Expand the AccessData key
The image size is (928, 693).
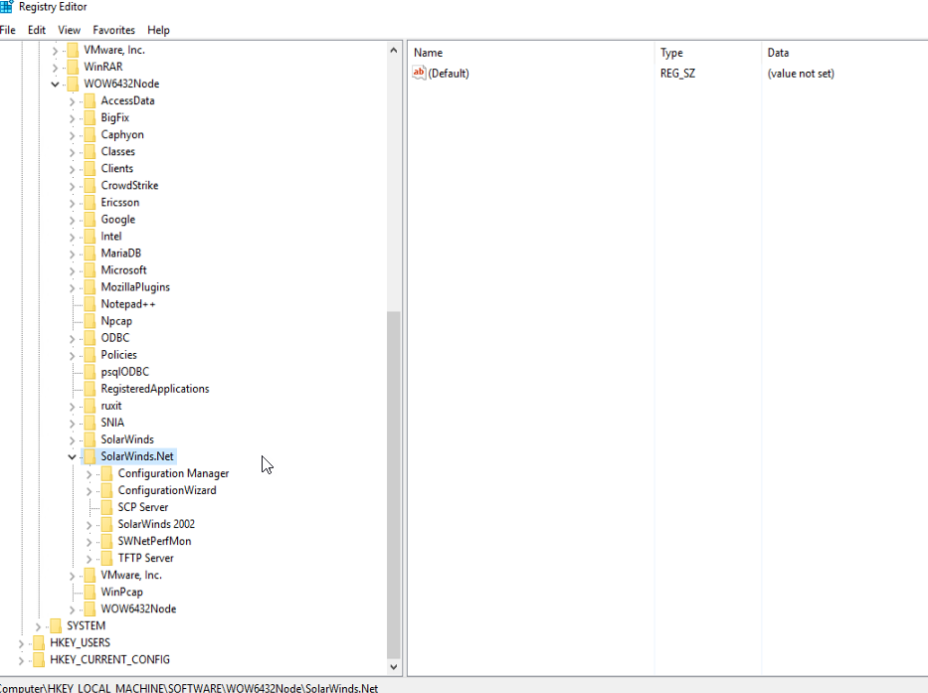(73, 101)
